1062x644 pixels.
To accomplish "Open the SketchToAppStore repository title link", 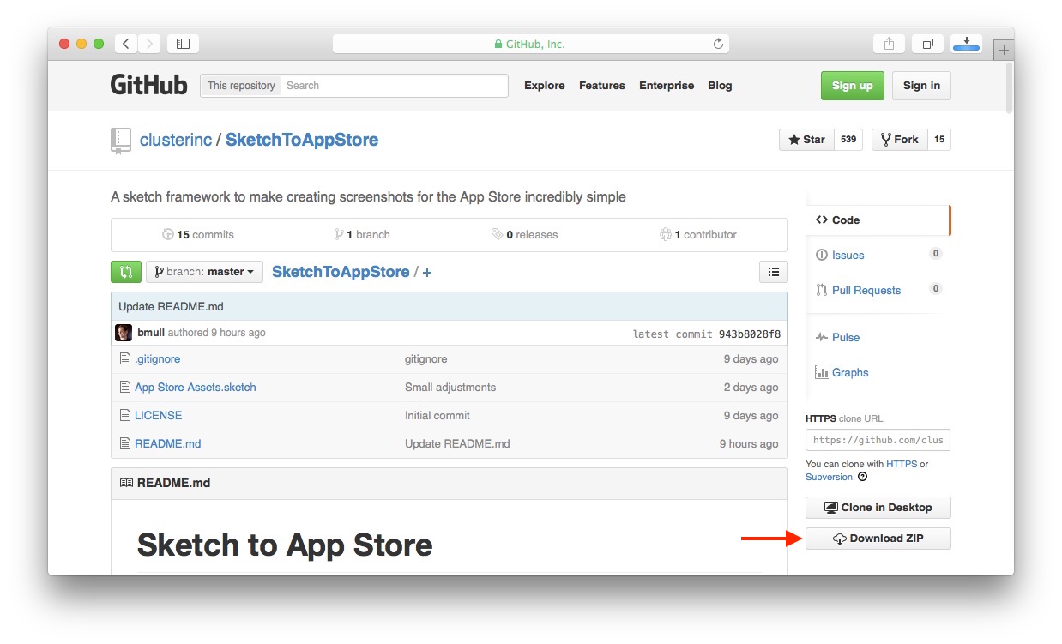I will 302,140.
